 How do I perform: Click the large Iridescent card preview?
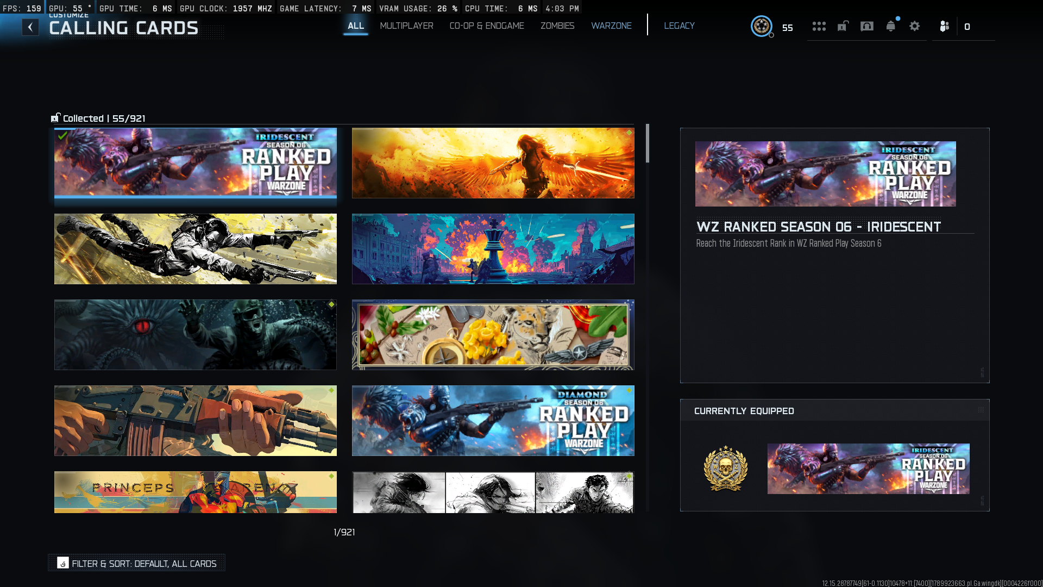(826, 174)
